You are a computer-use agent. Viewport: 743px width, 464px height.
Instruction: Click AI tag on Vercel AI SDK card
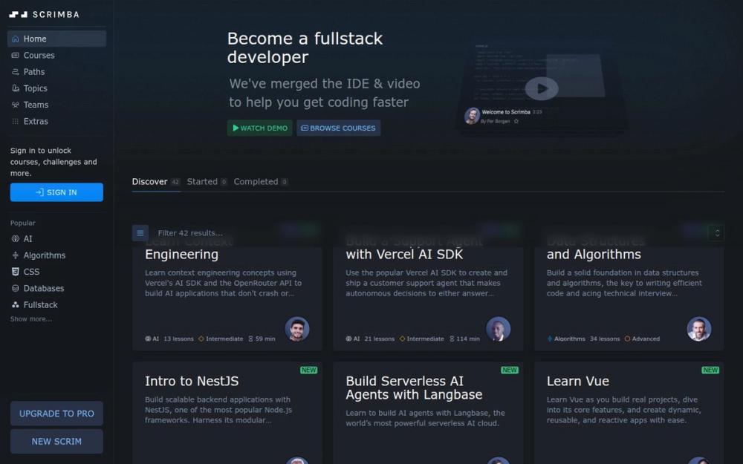(x=353, y=339)
